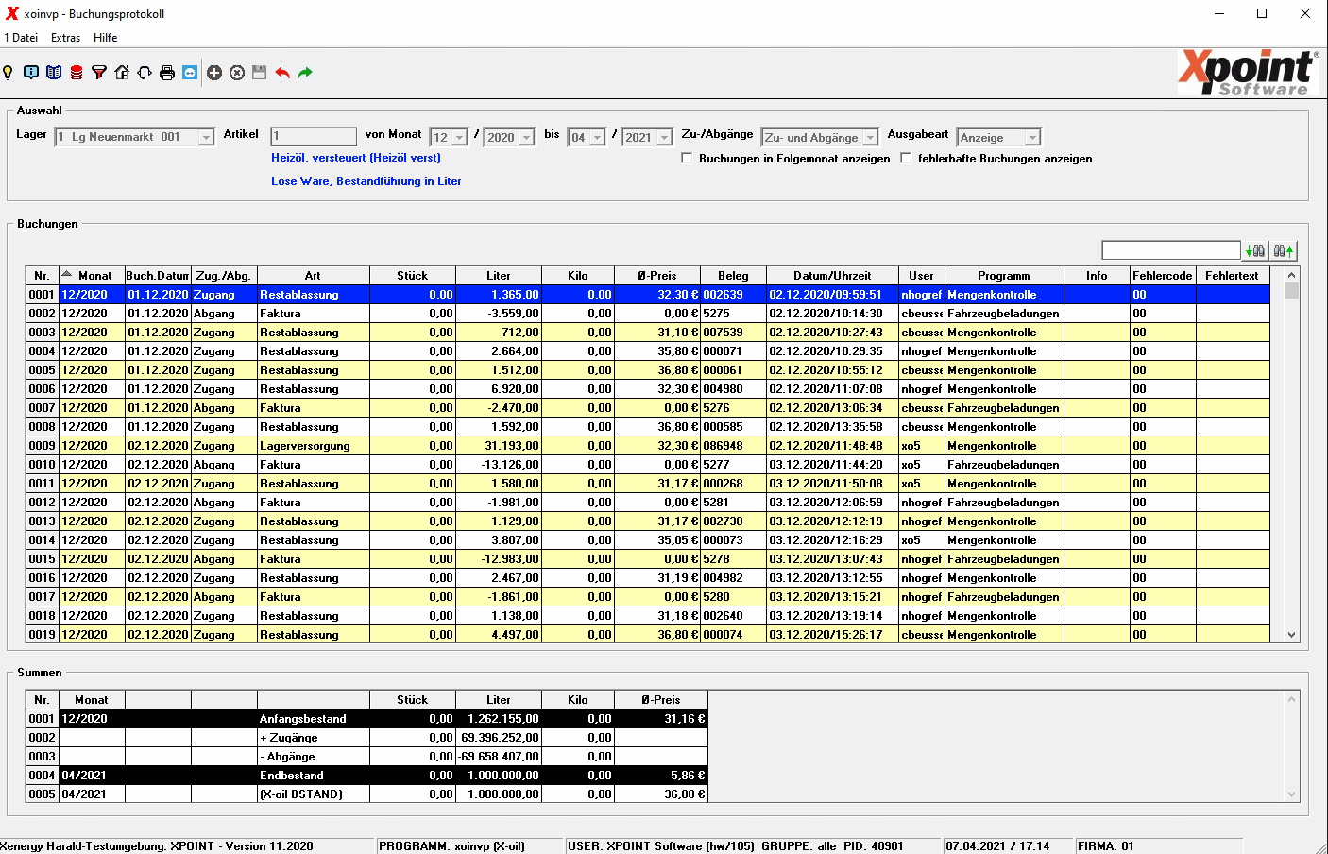The width and height of the screenshot is (1328, 854).
Task: Click the printer icon
Action: point(167,73)
